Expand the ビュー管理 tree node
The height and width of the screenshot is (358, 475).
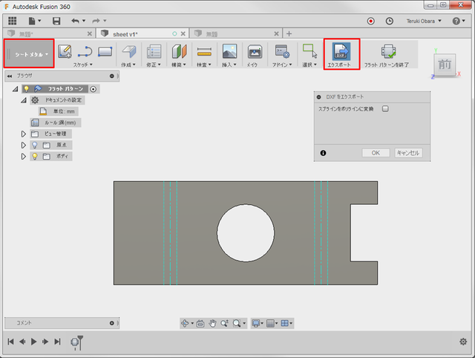23,134
